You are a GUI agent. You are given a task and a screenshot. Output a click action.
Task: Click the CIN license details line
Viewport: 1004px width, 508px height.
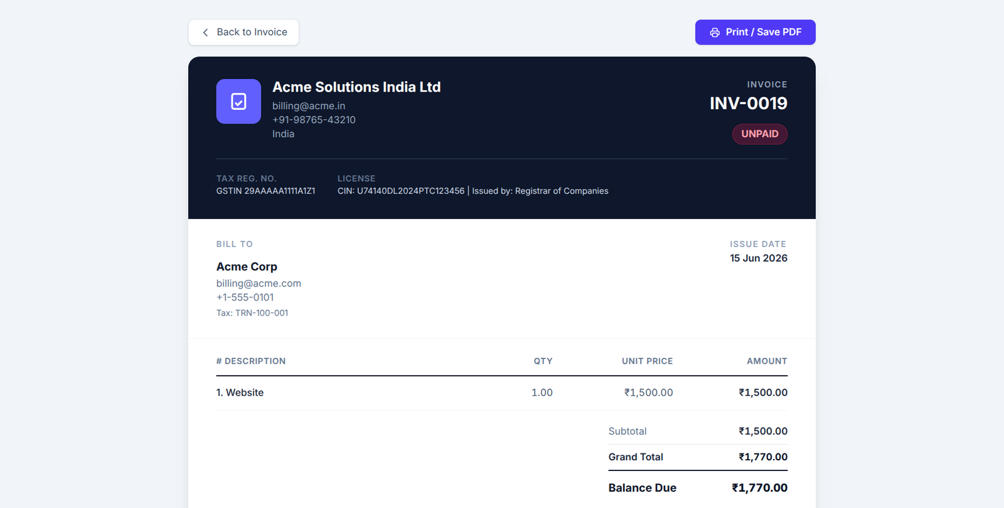(x=473, y=191)
